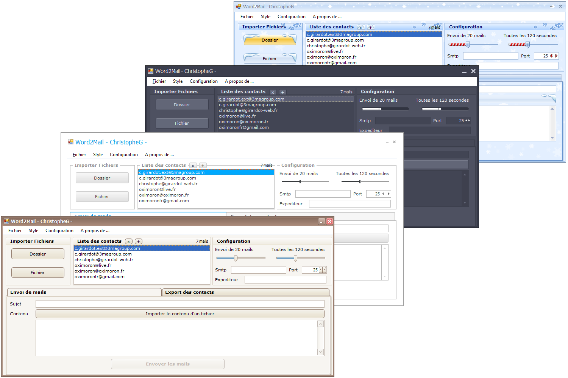Viewport: 568px width, 378px height.
Task: Click Fichier import button in dark window
Action: pos(182,123)
